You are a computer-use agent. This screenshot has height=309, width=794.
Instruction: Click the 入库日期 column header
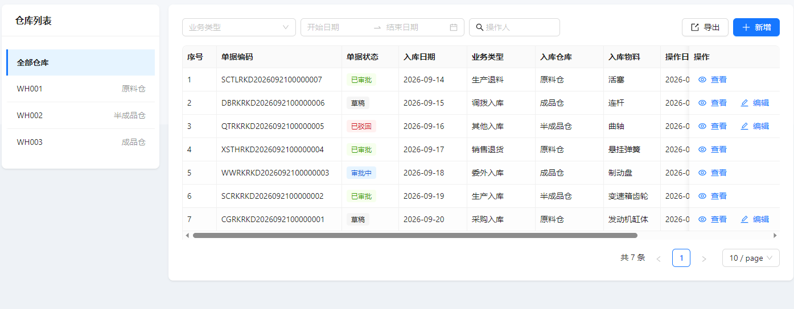pos(433,57)
